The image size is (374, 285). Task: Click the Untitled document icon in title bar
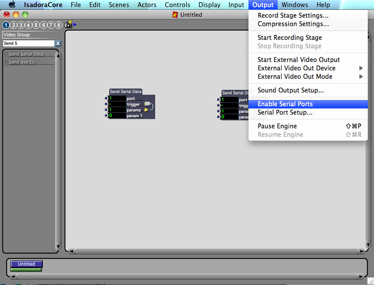coord(175,15)
